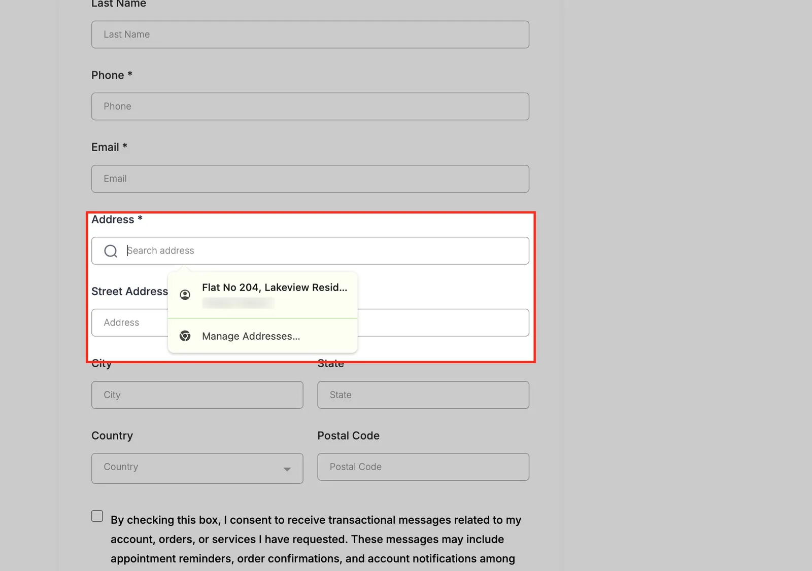Click into the Phone input field

pyautogui.click(x=310, y=106)
